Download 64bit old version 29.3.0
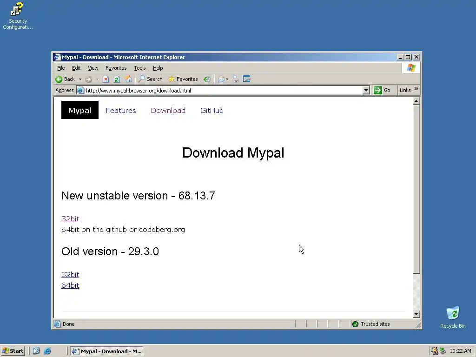The image size is (476, 357). [70, 285]
